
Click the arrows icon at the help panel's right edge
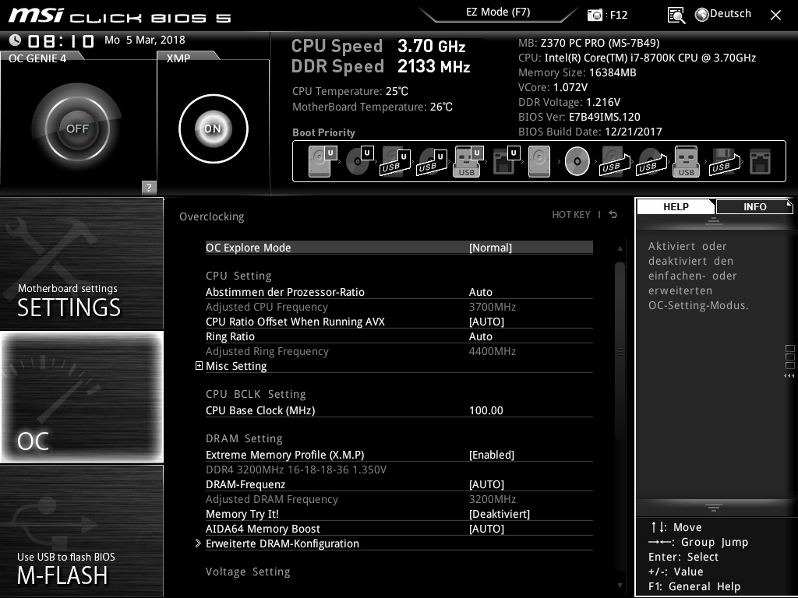789,376
